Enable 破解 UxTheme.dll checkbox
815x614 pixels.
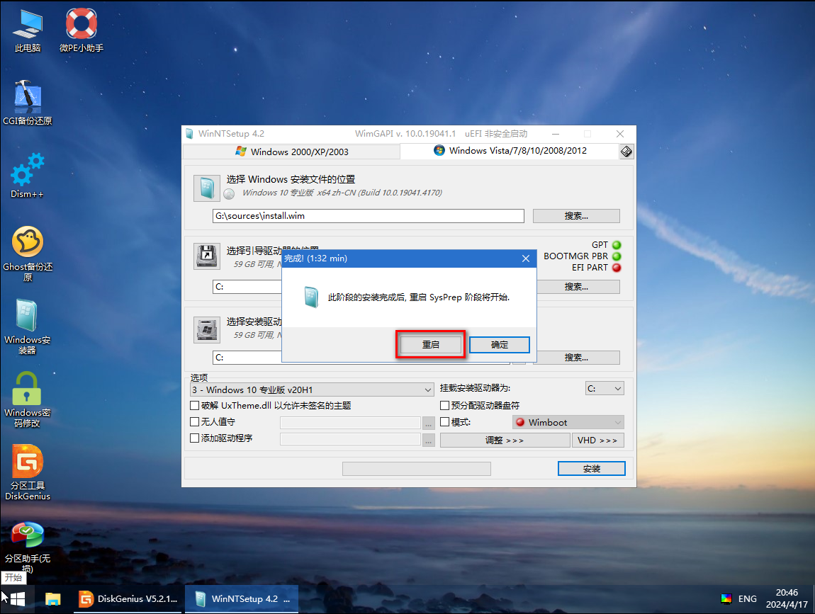(195, 406)
